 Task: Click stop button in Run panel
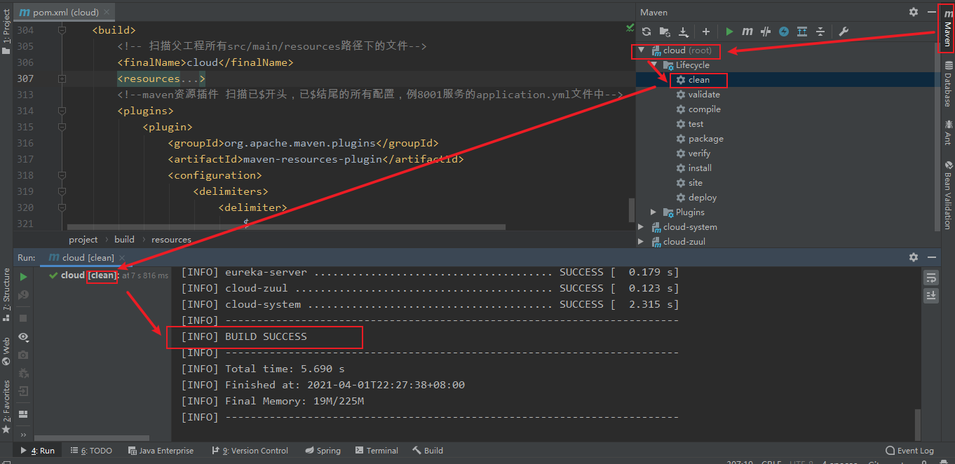click(x=23, y=318)
